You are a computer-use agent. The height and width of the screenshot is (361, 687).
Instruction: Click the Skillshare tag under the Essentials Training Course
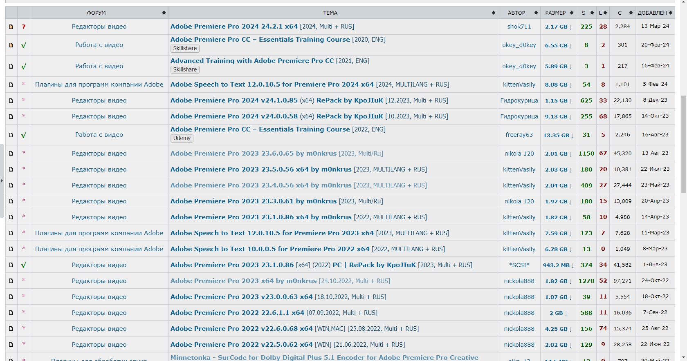[185, 48]
